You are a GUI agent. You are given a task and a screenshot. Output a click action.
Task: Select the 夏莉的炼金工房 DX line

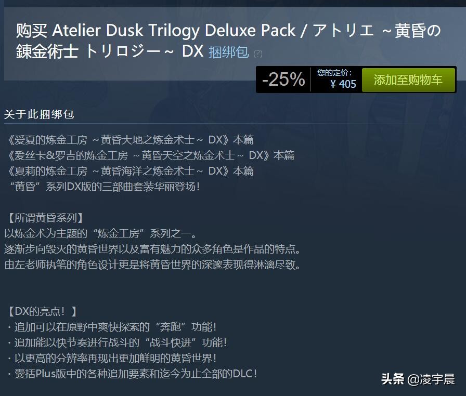click(130, 171)
